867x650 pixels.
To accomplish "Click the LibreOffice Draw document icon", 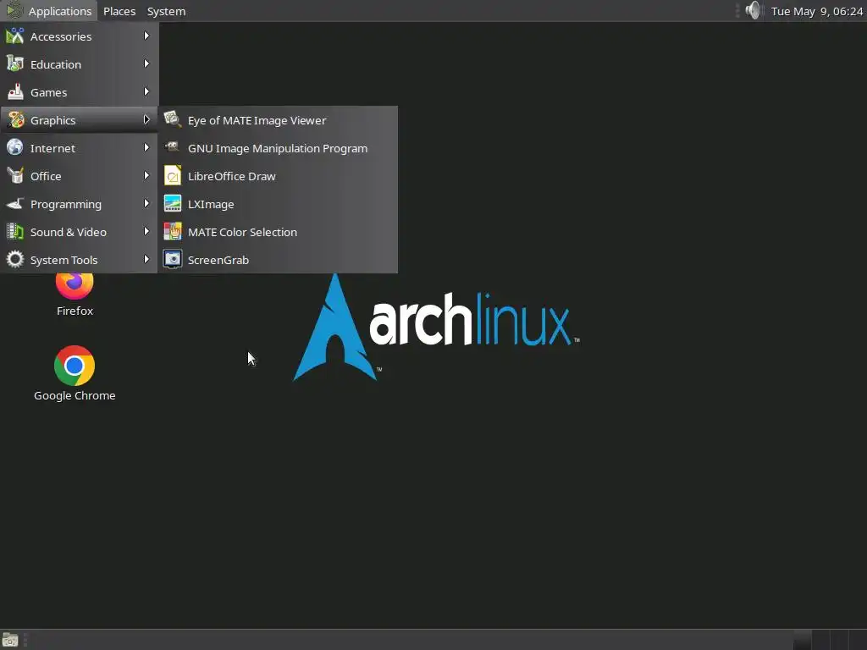I will (173, 176).
